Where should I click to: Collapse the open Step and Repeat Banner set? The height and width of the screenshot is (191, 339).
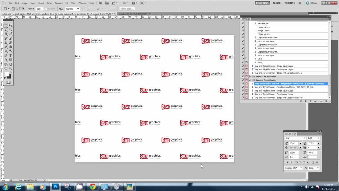coord(250,80)
